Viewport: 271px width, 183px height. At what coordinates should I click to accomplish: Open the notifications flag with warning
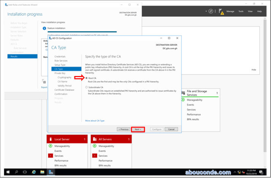click(x=221, y=11)
